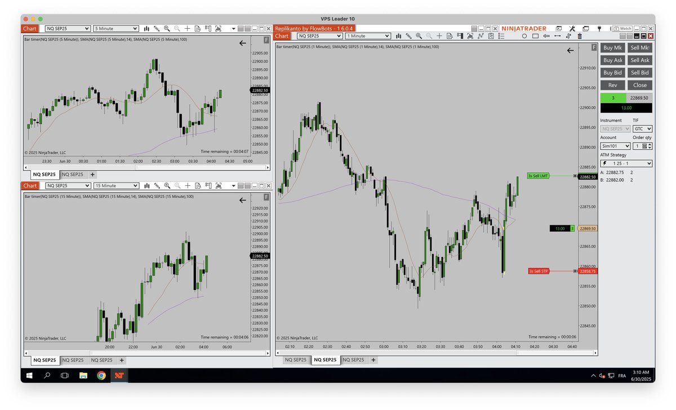Click the trash delete drawing icon

(x=580, y=36)
